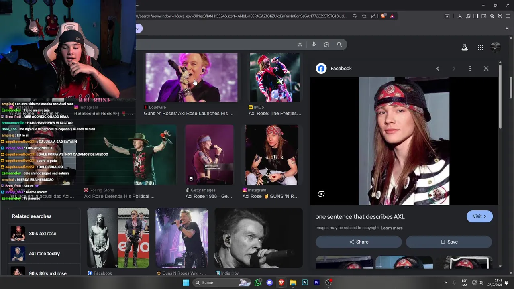
Task: Open the tab search icon in Brave toolbar
Action: 447,16
